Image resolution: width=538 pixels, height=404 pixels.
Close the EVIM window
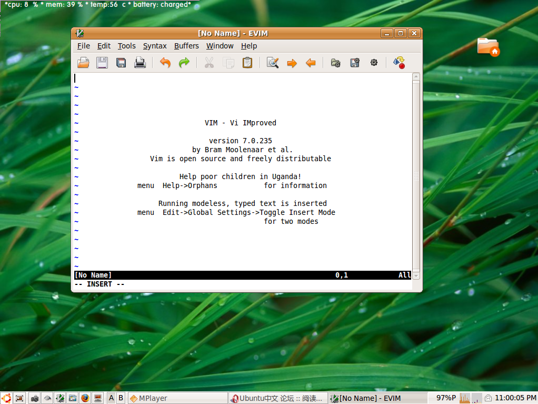point(414,33)
